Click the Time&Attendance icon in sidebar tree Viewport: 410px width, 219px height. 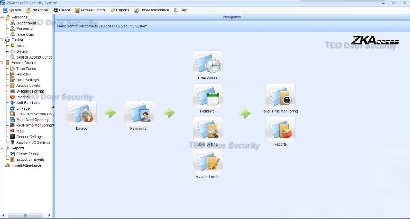pos(7,165)
